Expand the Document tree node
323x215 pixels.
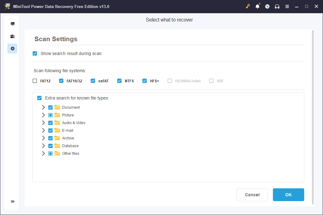click(x=43, y=107)
